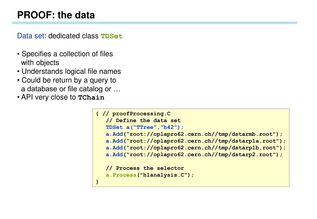Click the "Understands logical file names" bullet
The image size is (317, 219).
tap(69, 71)
